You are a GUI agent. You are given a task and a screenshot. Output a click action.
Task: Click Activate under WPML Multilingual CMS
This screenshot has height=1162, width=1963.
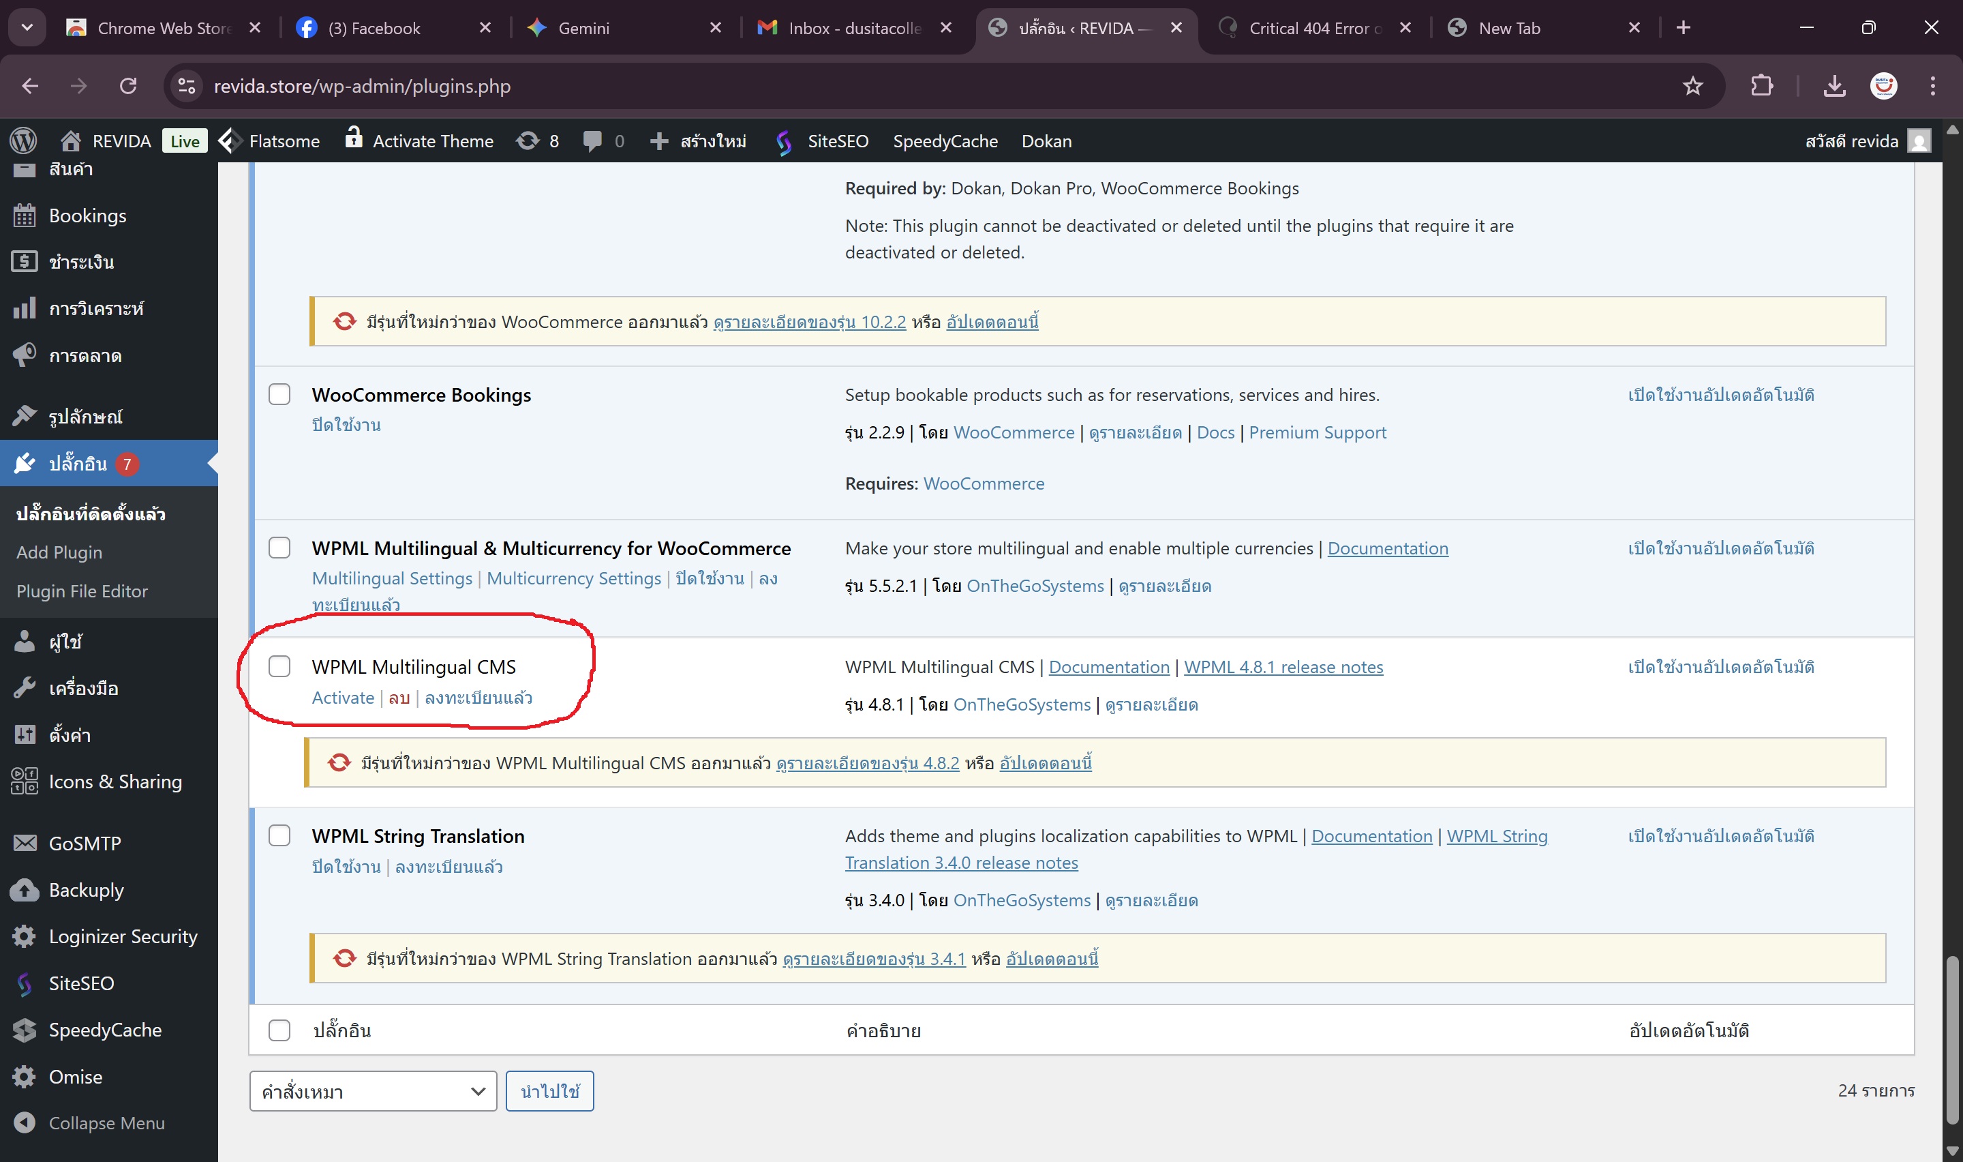pyautogui.click(x=343, y=698)
